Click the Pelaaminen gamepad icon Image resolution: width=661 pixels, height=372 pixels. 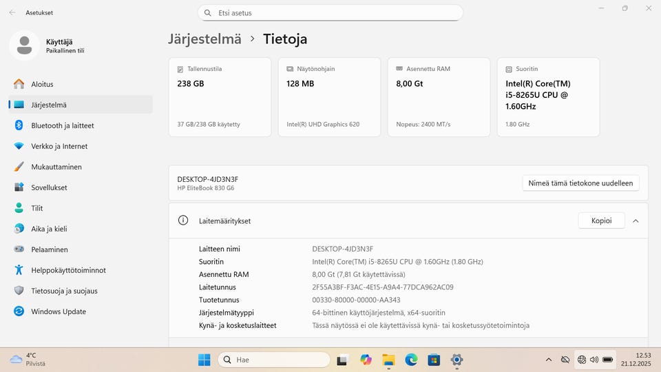[19, 249]
